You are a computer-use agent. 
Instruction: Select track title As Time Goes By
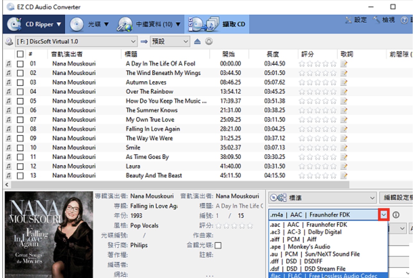(147, 157)
